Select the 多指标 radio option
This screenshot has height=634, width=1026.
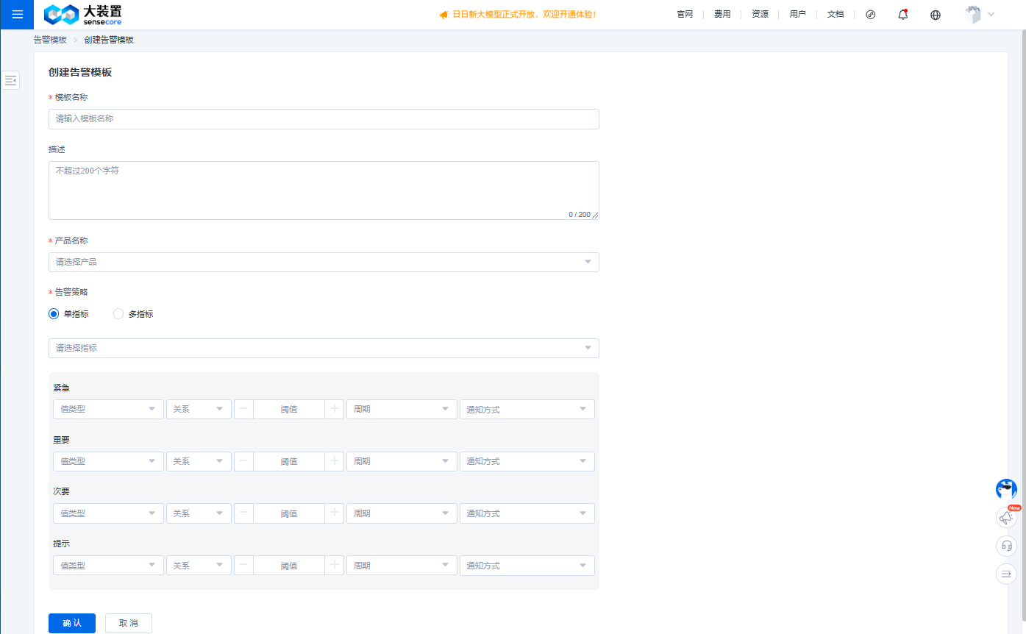tap(118, 314)
